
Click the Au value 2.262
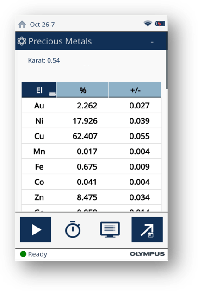click(x=87, y=106)
